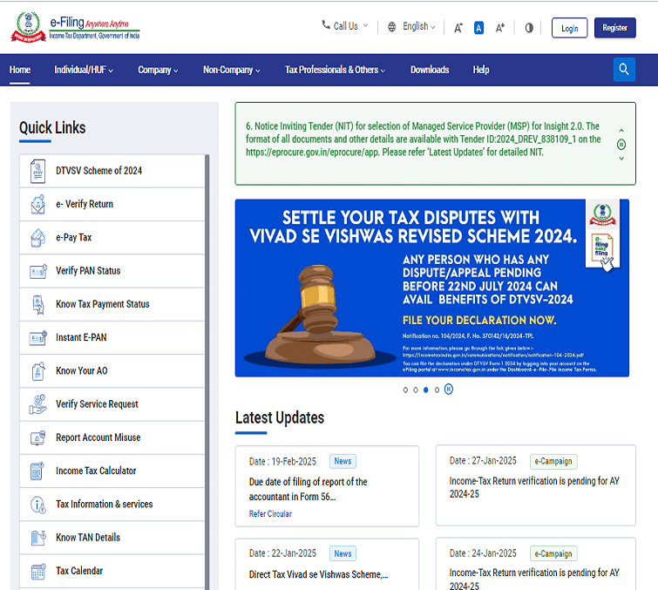The image size is (658, 590).
Task: Expand the Individual/HUF menu dropdown
Action: pos(85,70)
